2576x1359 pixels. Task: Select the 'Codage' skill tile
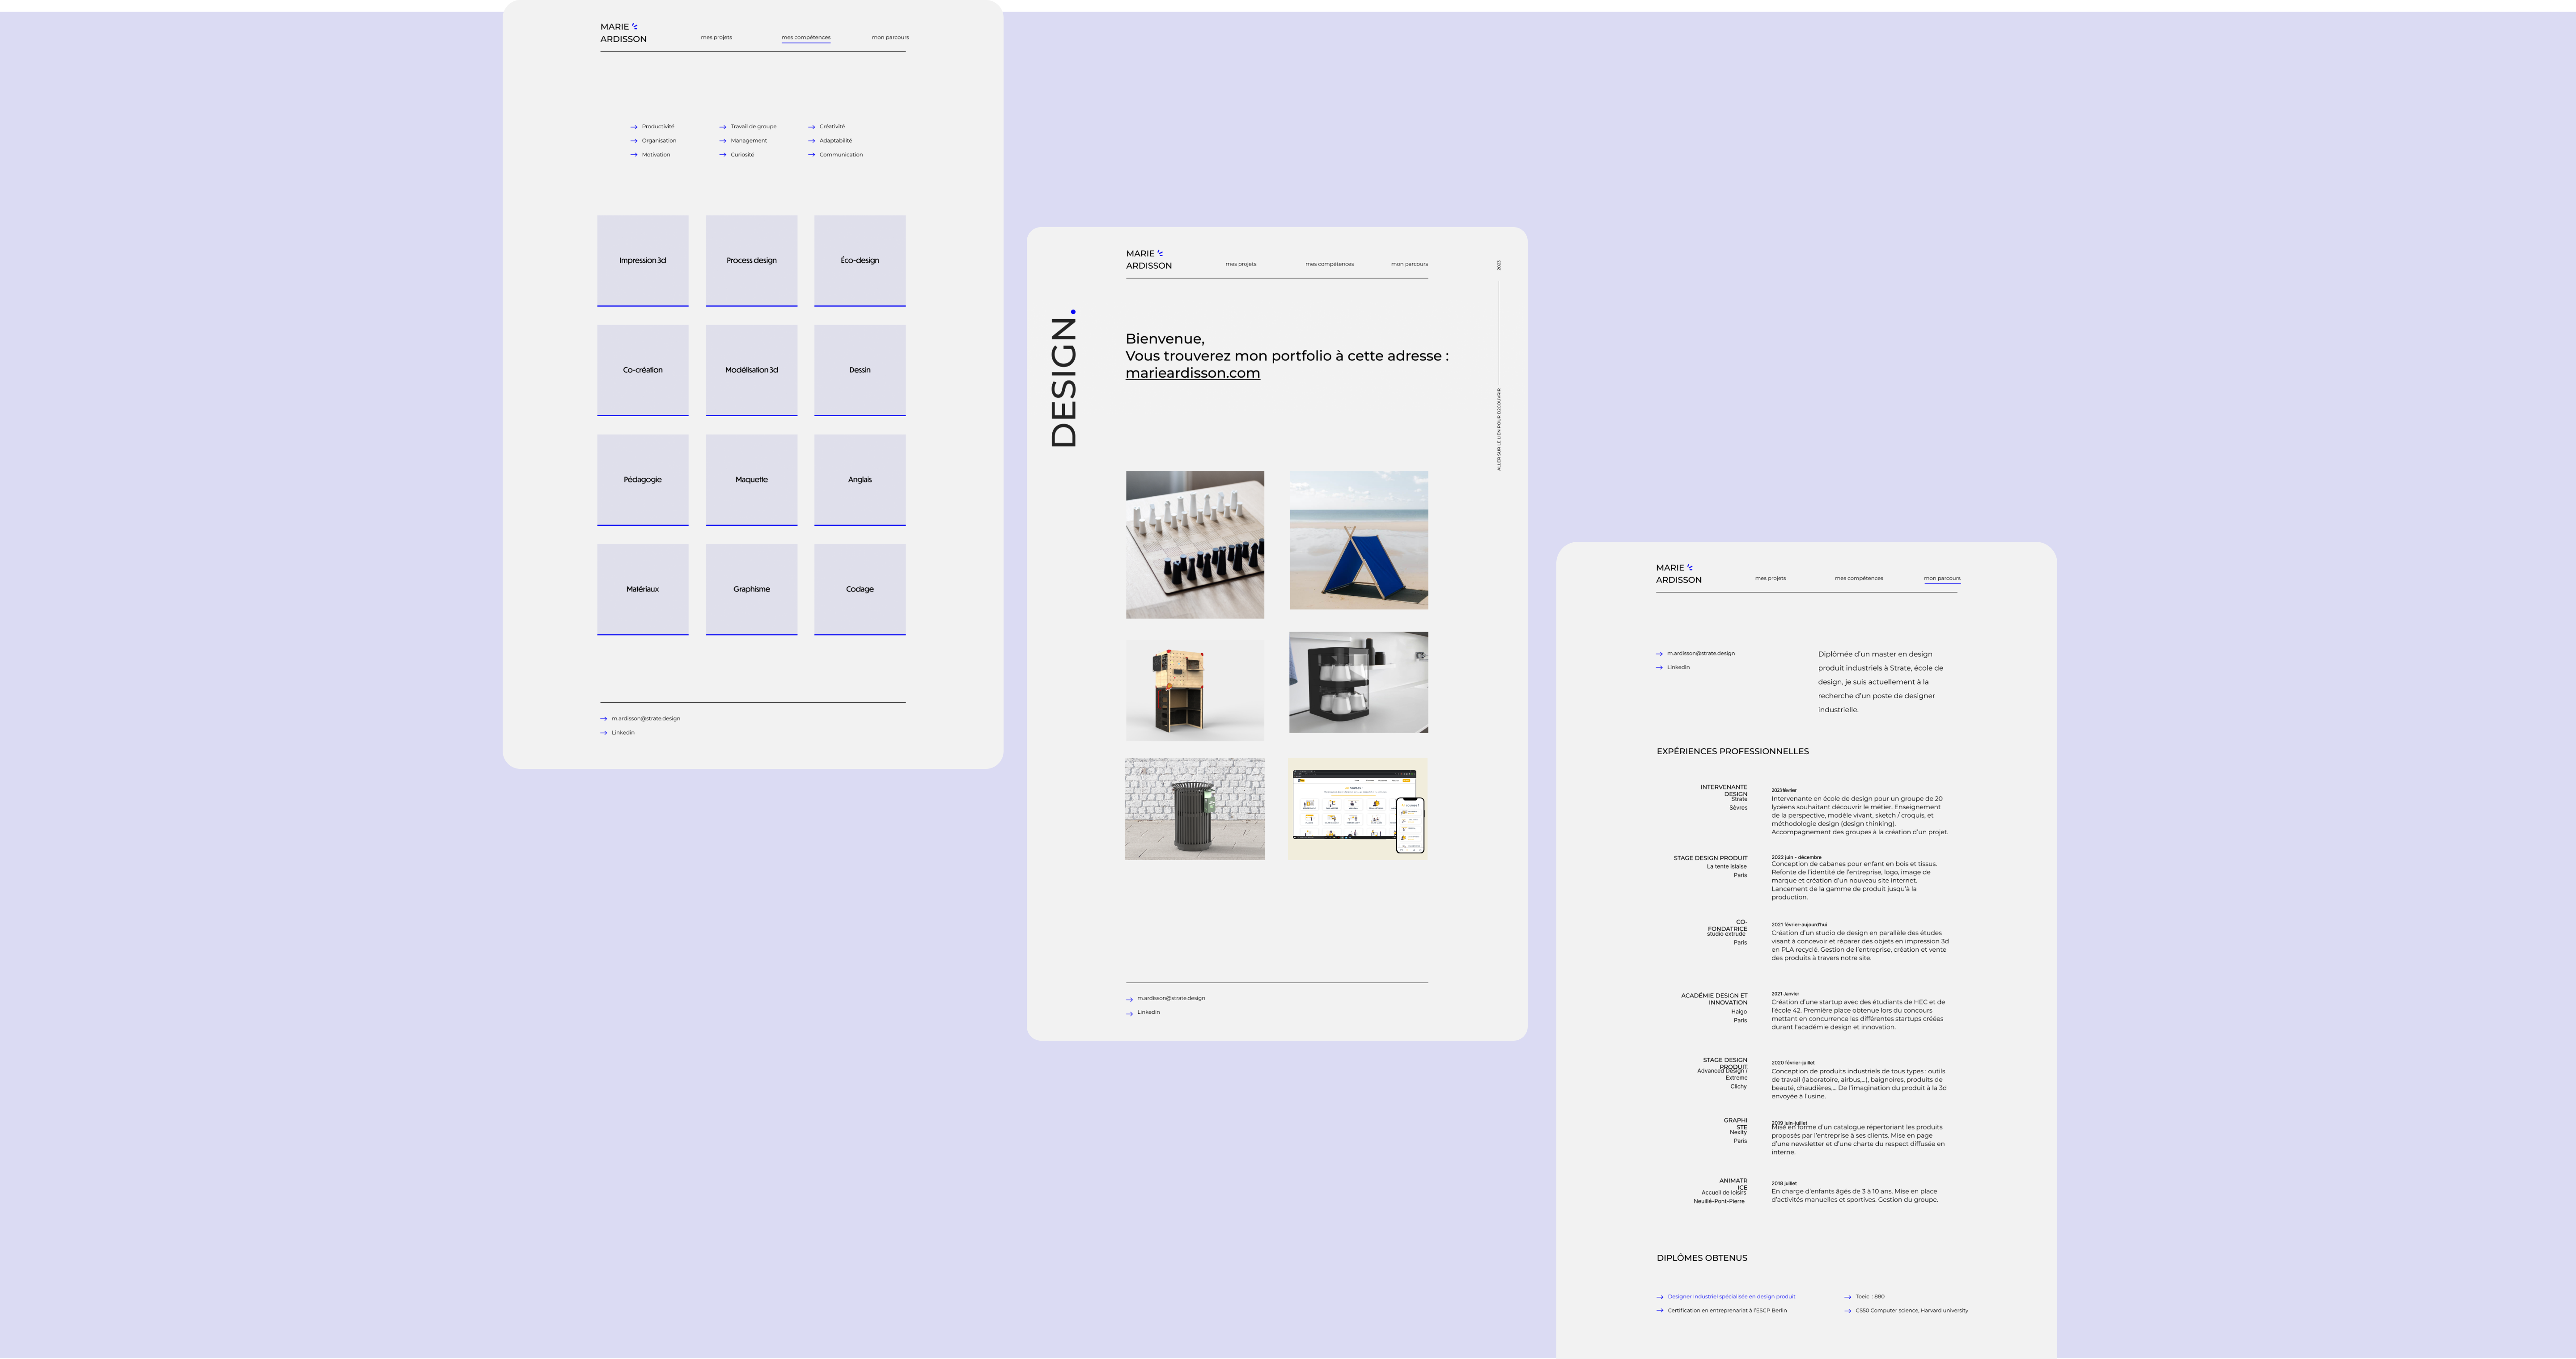click(x=860, y=590)
